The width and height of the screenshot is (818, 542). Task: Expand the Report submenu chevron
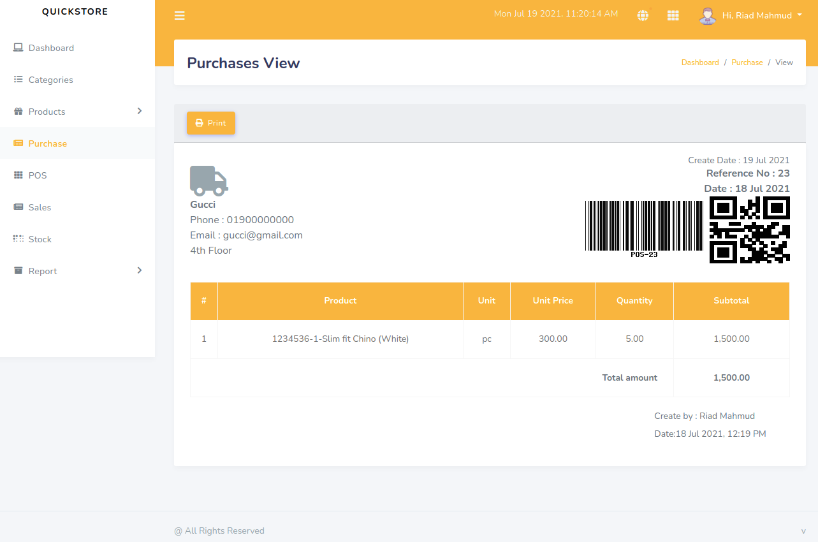140,270
